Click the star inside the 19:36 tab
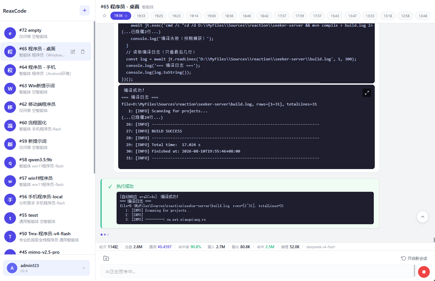This screenshot has height=281, width=435. [x=126, y=16]
